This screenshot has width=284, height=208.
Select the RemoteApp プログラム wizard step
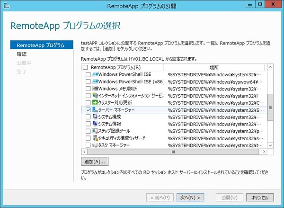42,45
